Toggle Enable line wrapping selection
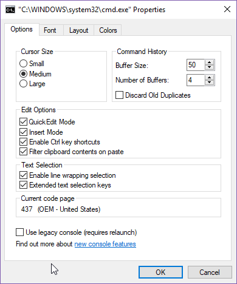The height and width of the screenshot is (284, 237). tap(23, 175)
